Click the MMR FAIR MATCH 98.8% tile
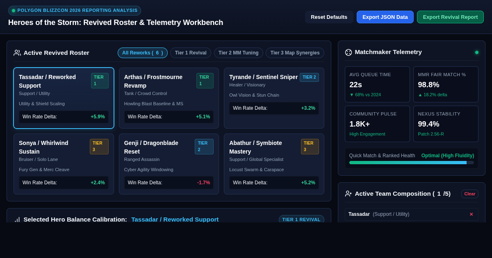 pyautogui.click(x=446, y=84)
